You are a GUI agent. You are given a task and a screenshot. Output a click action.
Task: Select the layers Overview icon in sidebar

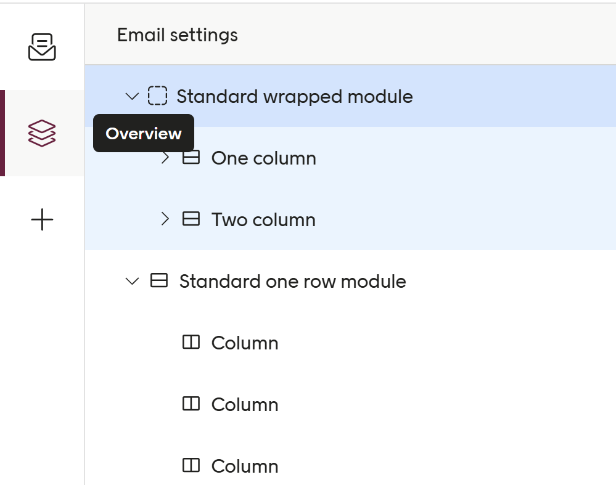pos(42,133)
